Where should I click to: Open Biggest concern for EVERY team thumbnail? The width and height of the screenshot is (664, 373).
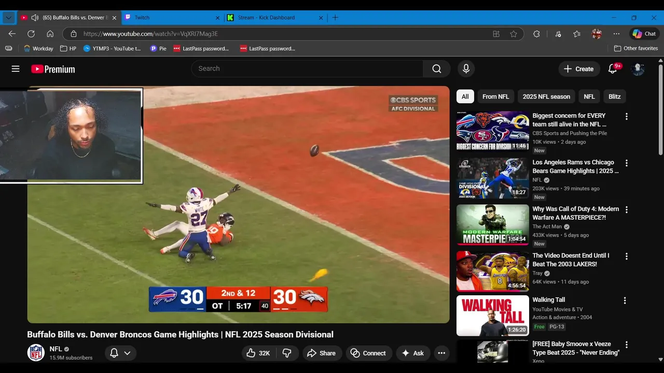click(493, 131)
